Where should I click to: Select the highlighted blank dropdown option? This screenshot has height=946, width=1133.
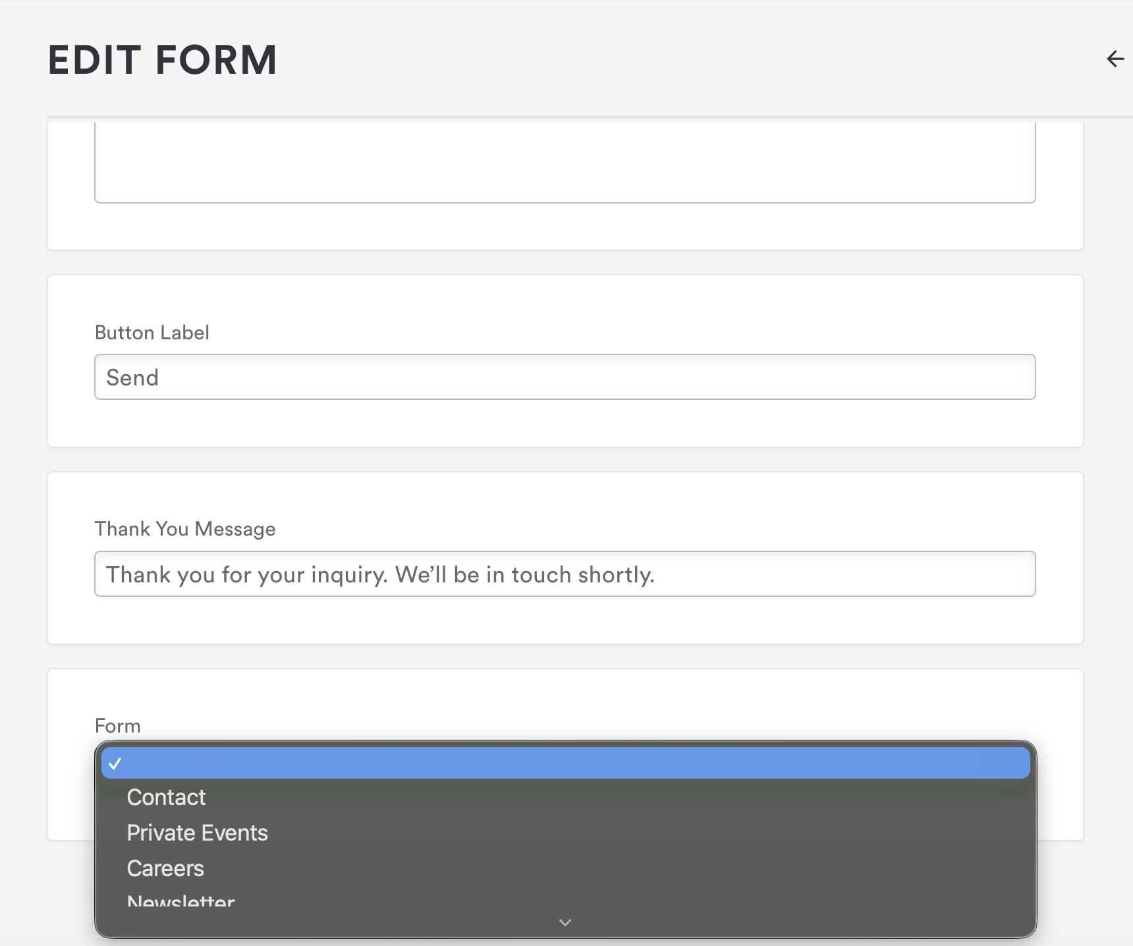pos(565,764)
